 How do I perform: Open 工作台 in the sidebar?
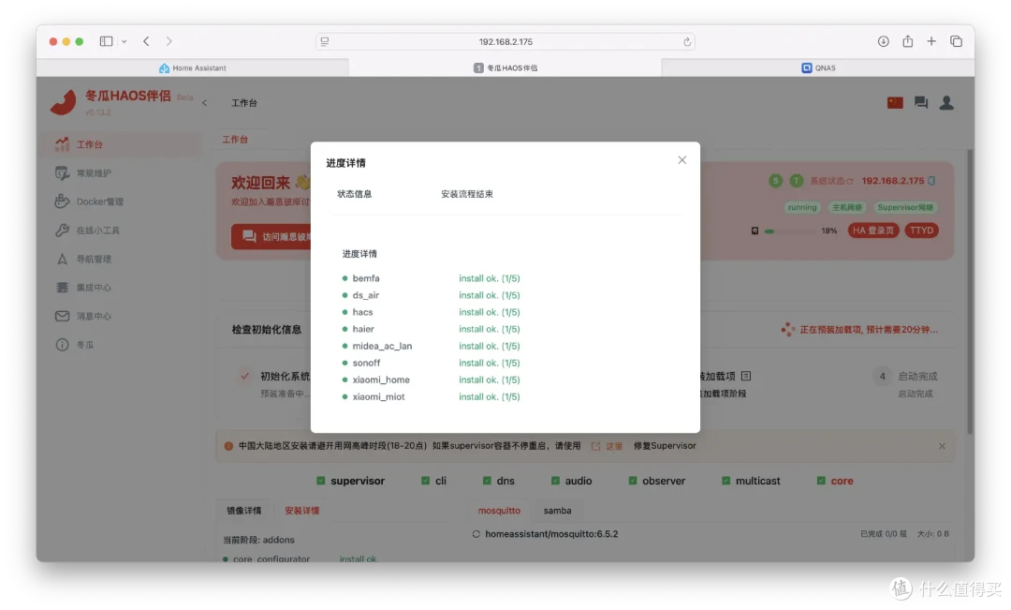coord(123,144)
